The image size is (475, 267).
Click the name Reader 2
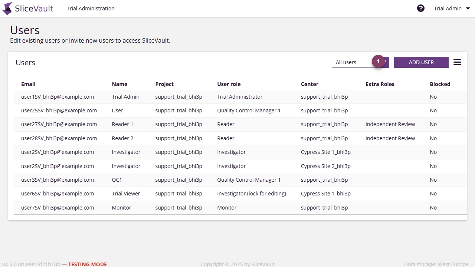(122, 138)
